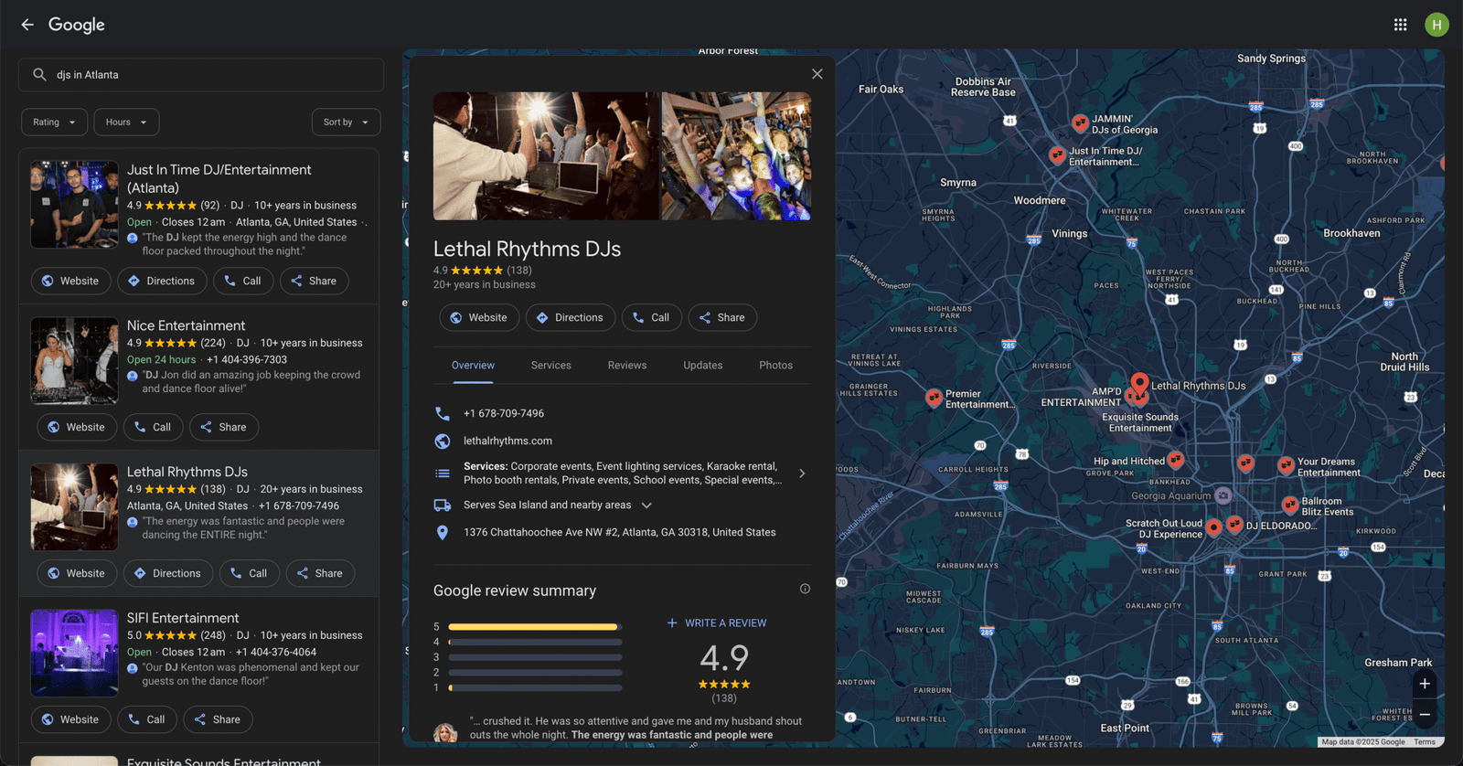Image resolution: width=1463 pixels, height=766 pixels.
Task: Click Share button in Lethal Rhythms panel
Action: click(722, 317)
